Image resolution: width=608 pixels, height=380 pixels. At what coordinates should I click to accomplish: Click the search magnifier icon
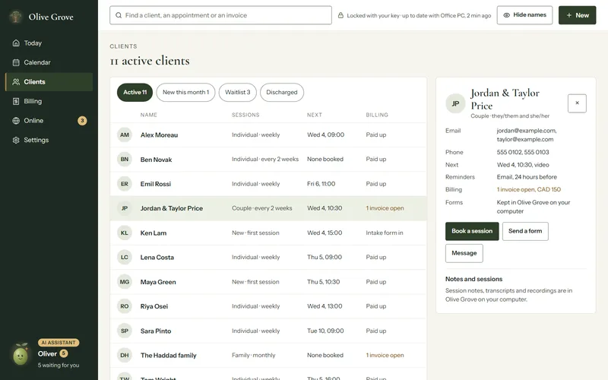click(x=119, y=15)
